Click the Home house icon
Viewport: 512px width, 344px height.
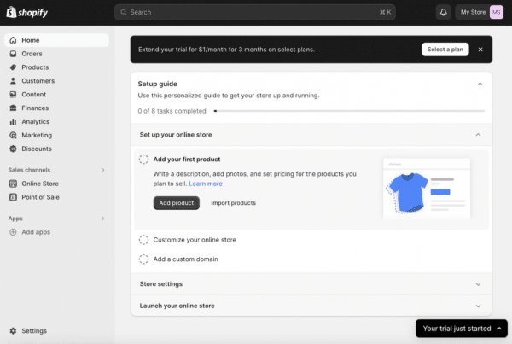coord(13,40)
